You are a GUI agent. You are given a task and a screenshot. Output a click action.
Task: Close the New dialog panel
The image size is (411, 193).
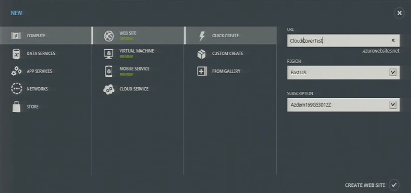pyautogui.click(x=399, y=13)
